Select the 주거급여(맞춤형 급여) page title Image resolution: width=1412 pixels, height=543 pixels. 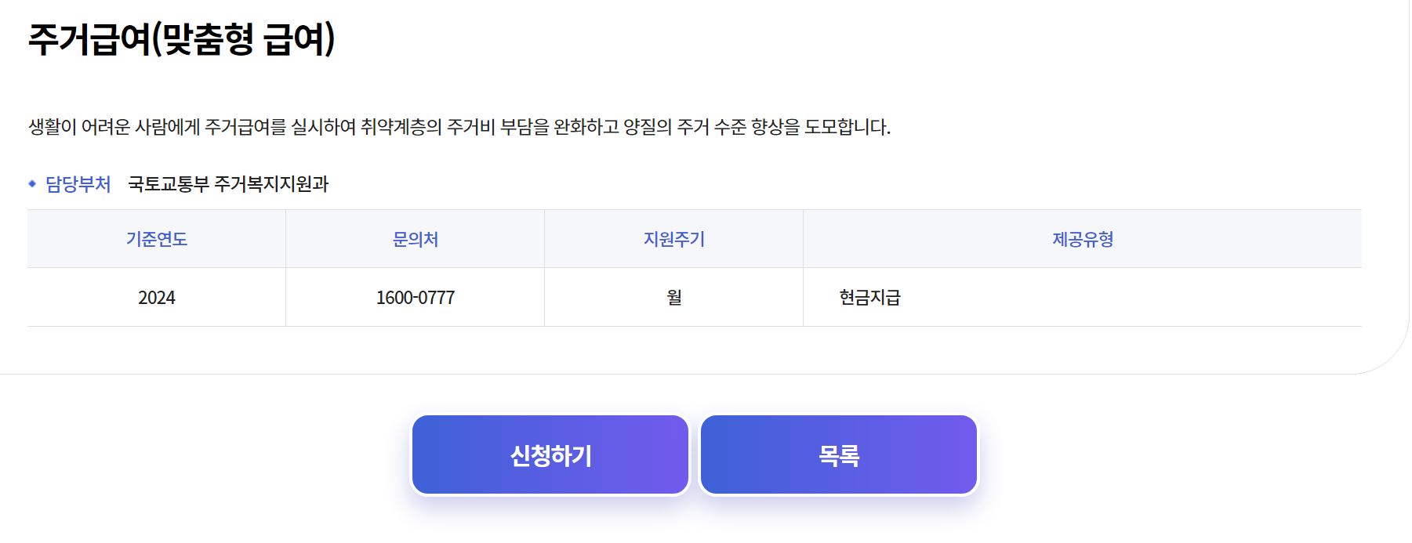182,36
